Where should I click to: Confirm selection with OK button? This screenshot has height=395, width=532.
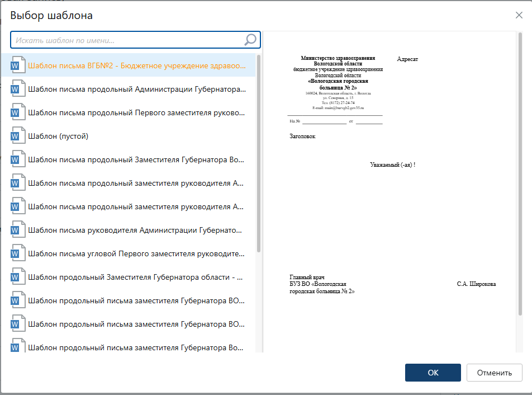pos(433,373)
